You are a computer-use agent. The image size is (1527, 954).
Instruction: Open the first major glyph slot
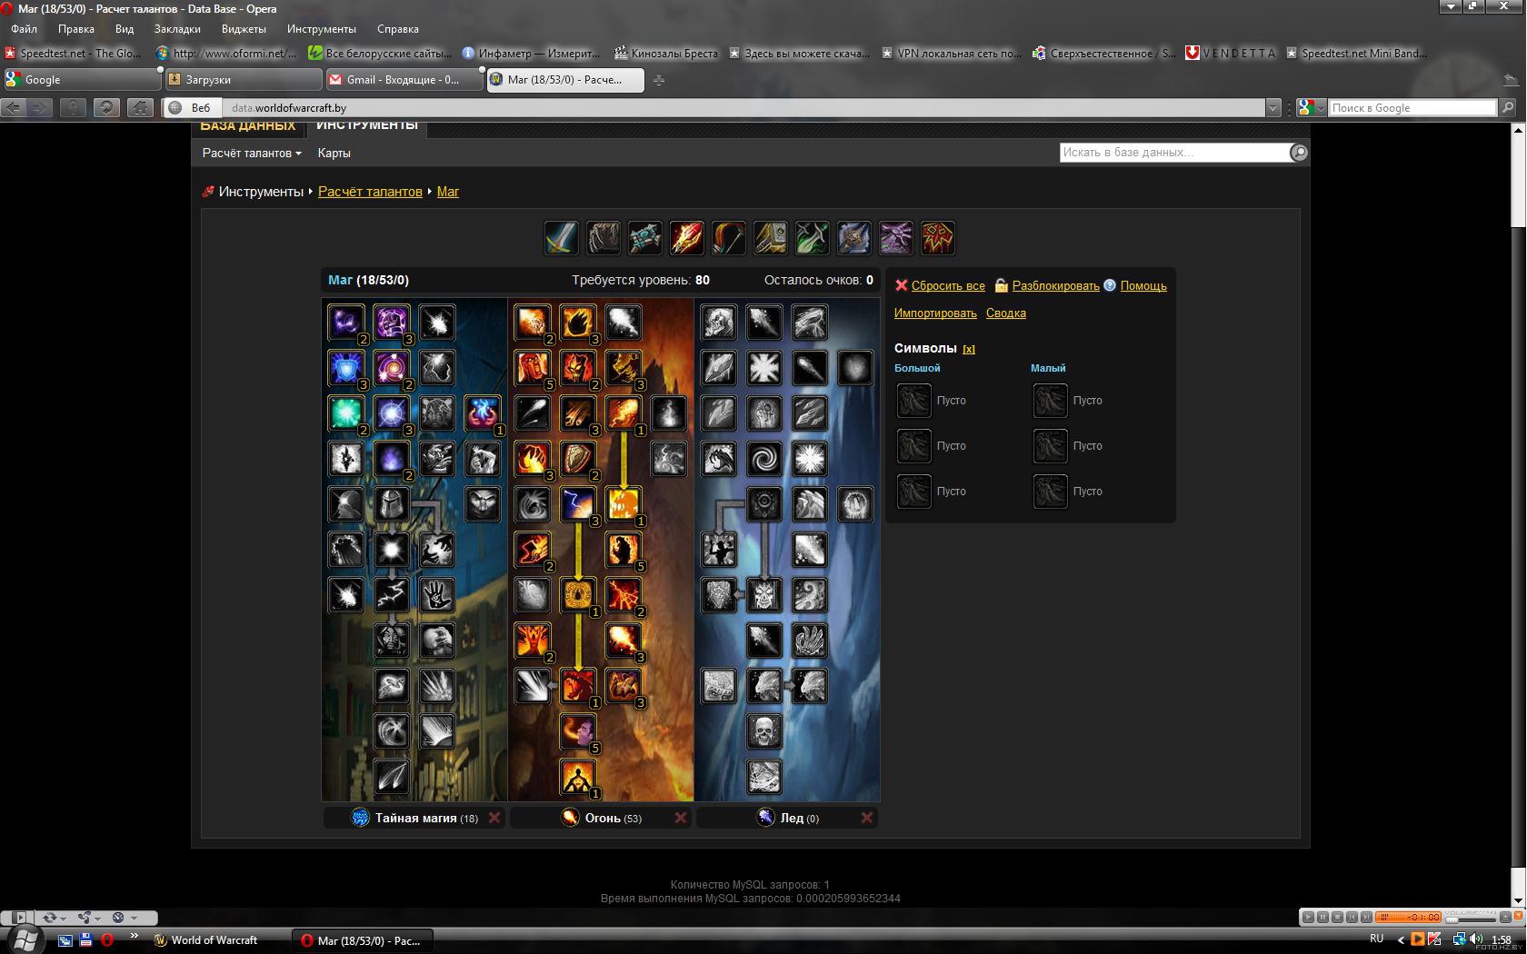pyautogui.click(x=914, y=400)
